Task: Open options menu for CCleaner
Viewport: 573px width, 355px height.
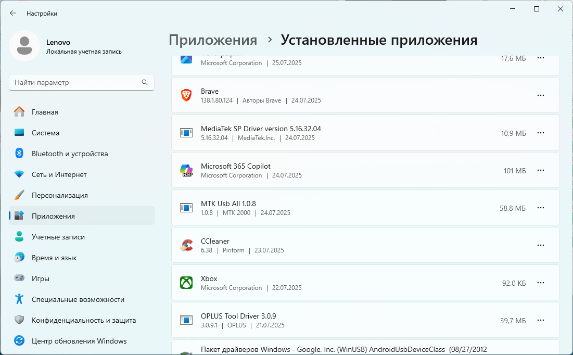Action: tap(541, 245)
